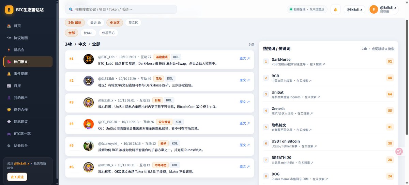Click the map icon beside 协议地图

click(9, 38)
